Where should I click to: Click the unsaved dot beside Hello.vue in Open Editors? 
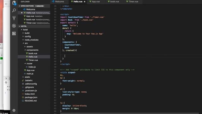click(x=22, y=13)
